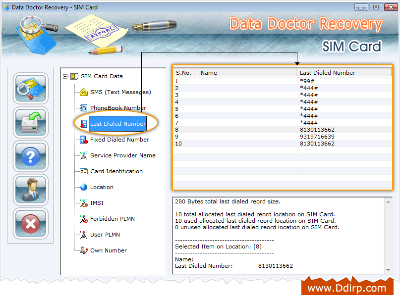Sort by the S.No. column header

click(184, 73)
